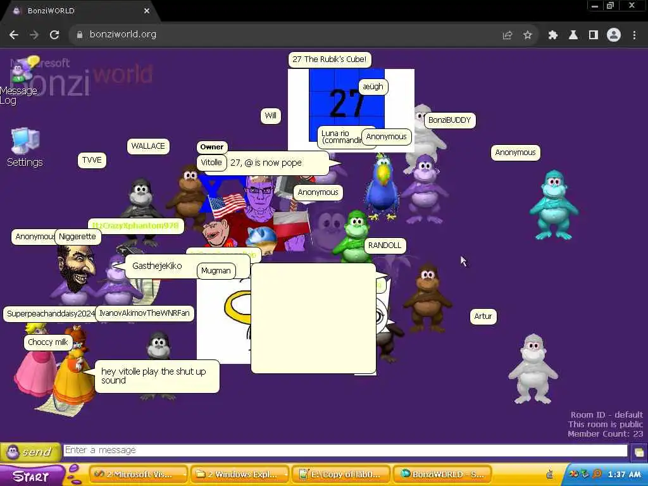Open the START menu

point(31,476)
